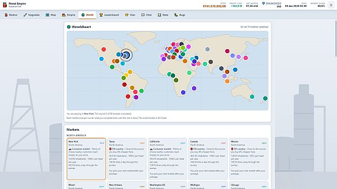Open the California market card
This screenshot has width=337, height=189.
(167, 159)
